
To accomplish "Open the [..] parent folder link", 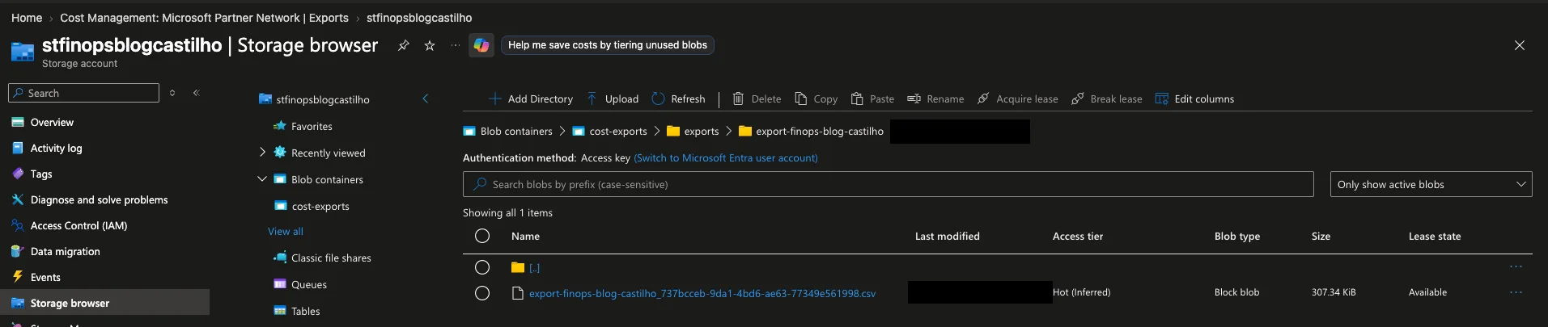I will click(x=534, y=267).
